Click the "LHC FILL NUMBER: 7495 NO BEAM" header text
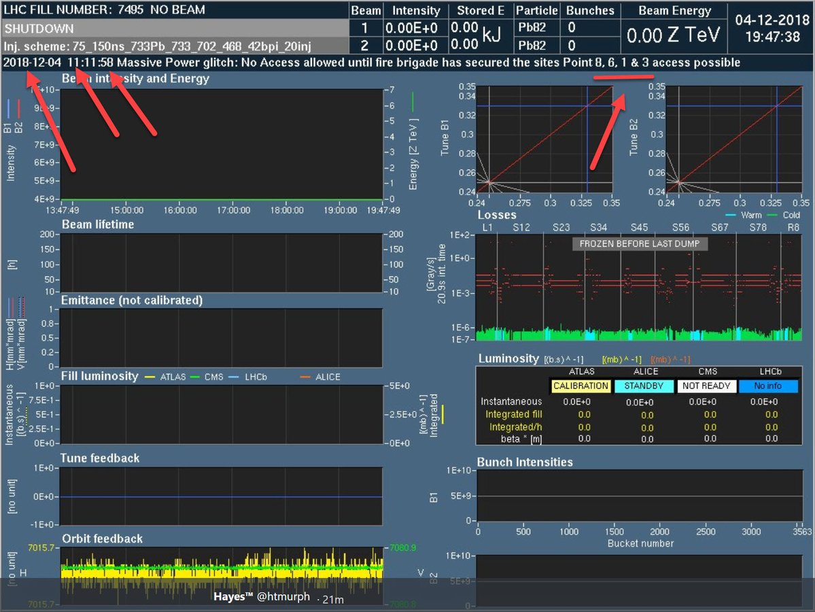815x612 pixels. (x=105, y=10)
